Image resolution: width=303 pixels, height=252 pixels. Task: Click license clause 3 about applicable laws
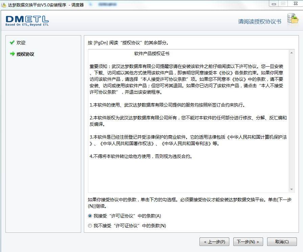tap(188, 140)
